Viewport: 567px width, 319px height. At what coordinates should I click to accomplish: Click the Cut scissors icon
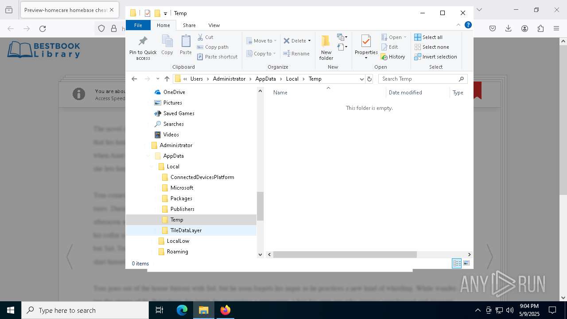(200, 37)
